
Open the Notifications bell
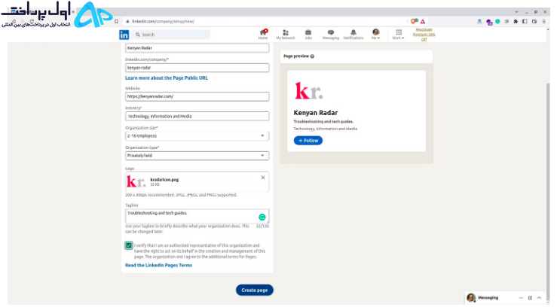[x=353, y=35]
